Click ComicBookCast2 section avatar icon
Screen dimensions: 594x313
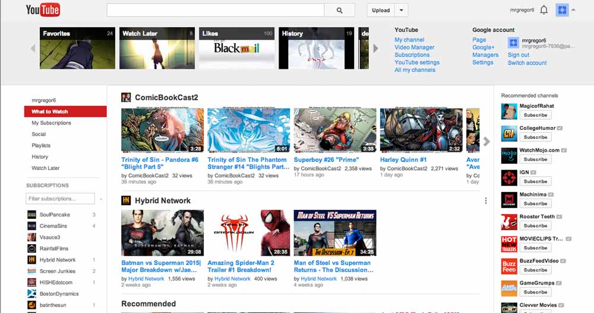pyautogui.click(x=126, y=98)
